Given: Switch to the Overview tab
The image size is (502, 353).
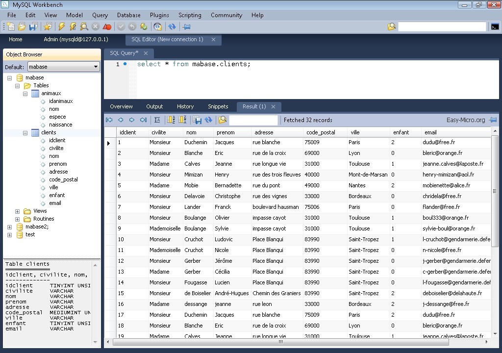Looking at the screenshot, I should point(121,106).
